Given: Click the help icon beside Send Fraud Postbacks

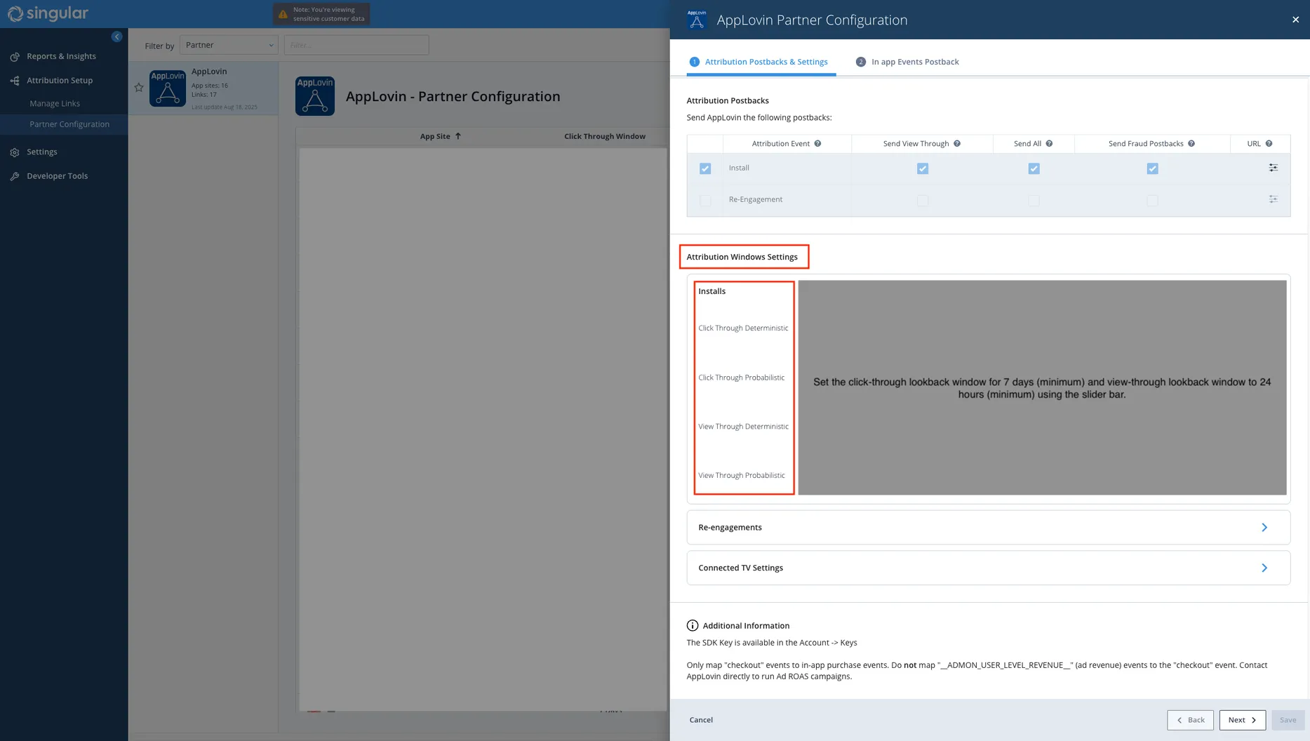Looking at the screenshot, I should tap(1191, 143).
